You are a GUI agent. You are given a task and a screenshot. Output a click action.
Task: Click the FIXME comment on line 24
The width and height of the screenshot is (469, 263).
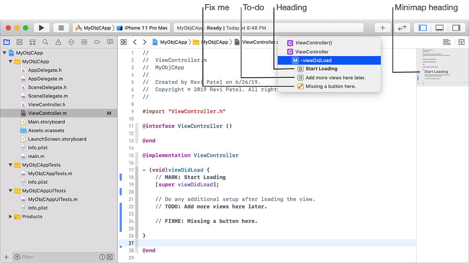(x=207, y=221)
